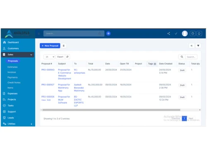This screenshot has width=207, height=155.
Task: Click the blue quick-create plus icon
Action: pyautogui.click(x=108, y=33)
